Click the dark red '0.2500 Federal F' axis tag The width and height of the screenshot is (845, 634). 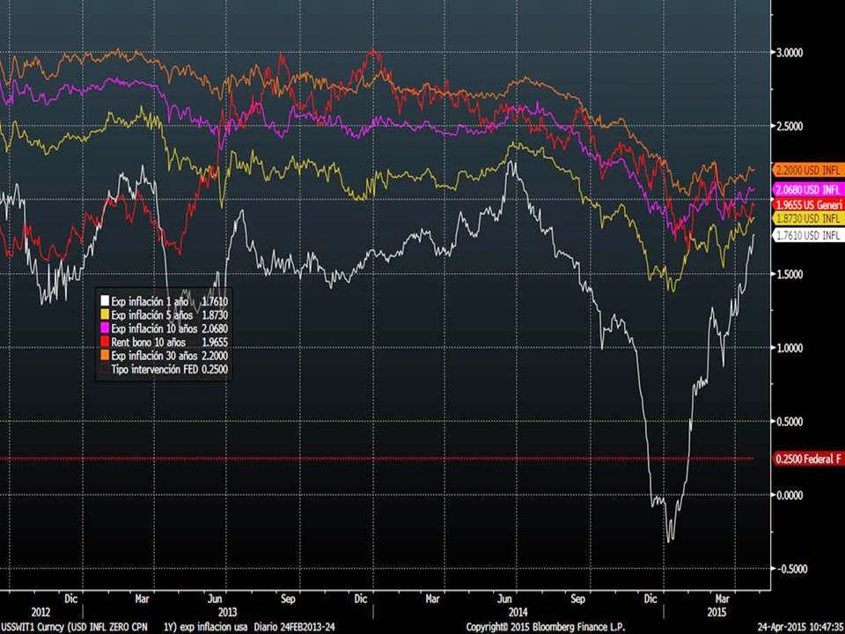808,460
